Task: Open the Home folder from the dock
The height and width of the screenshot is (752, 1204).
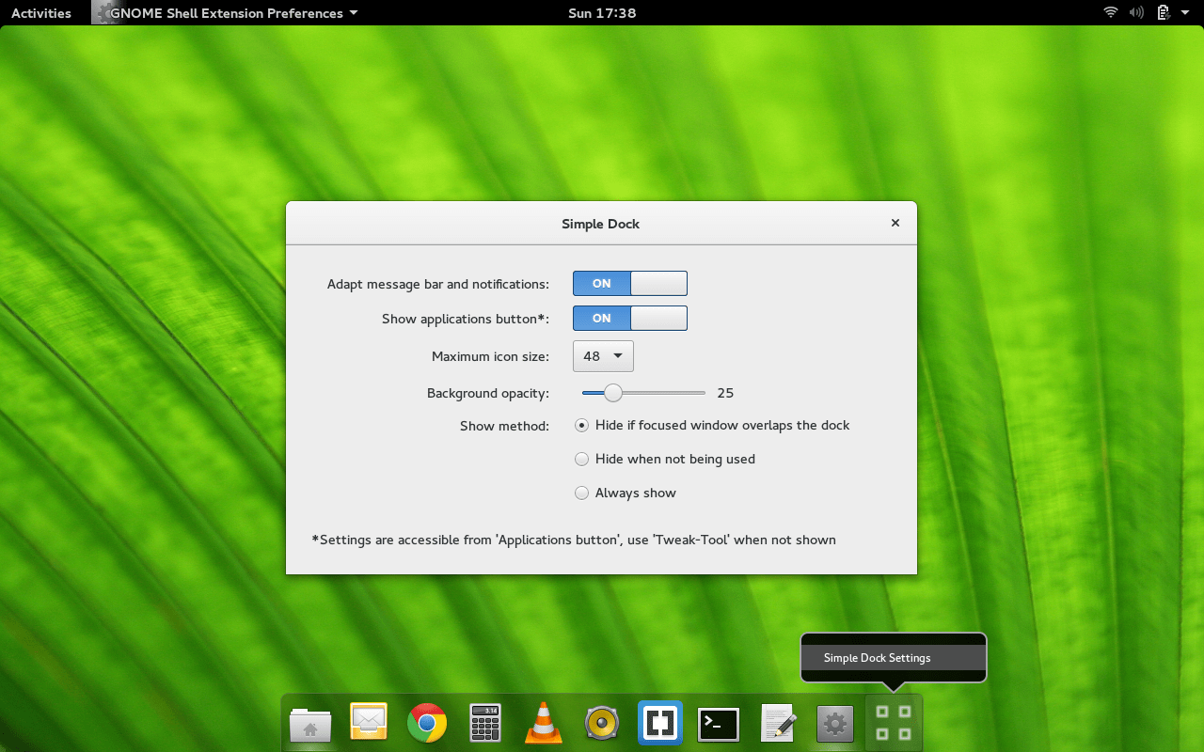Action: tap(309, 723)
